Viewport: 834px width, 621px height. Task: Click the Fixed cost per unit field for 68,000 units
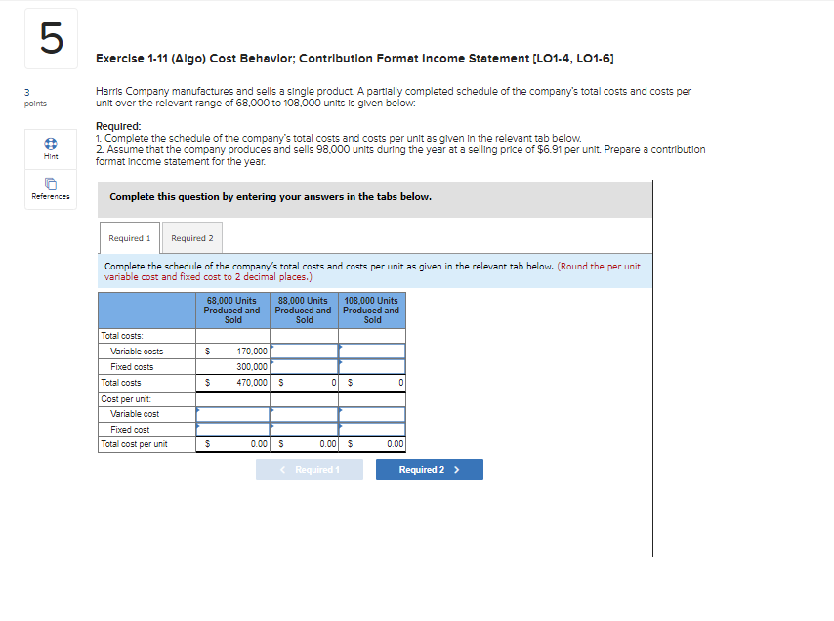pos(232,429)
